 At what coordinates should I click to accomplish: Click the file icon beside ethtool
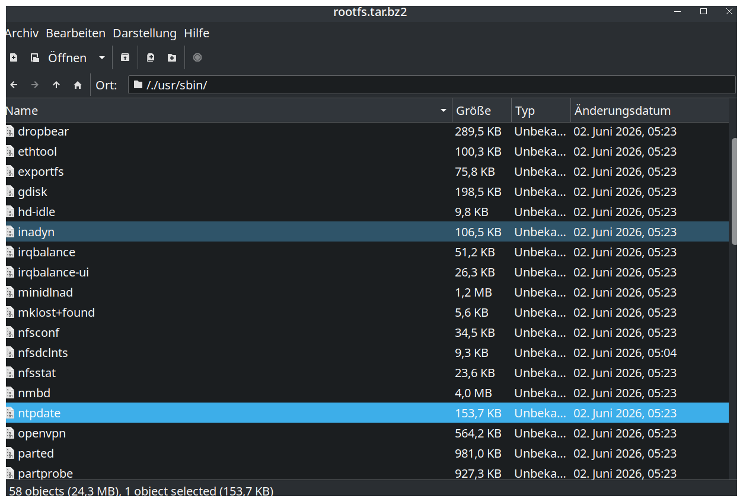pos(9,152)
